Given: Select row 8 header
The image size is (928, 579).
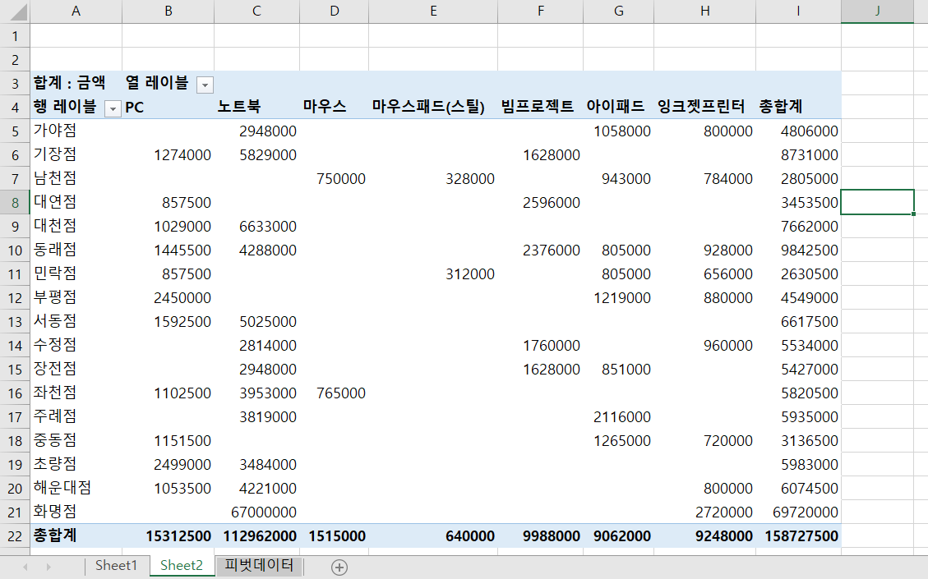Looking at the screenshot, I should coord(15,203).
